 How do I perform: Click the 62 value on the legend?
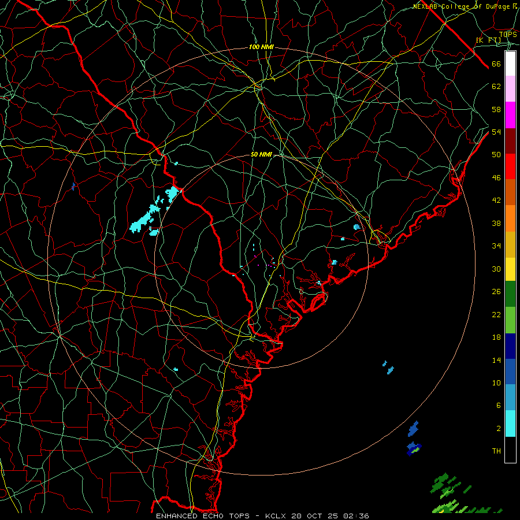coord(496,87)
